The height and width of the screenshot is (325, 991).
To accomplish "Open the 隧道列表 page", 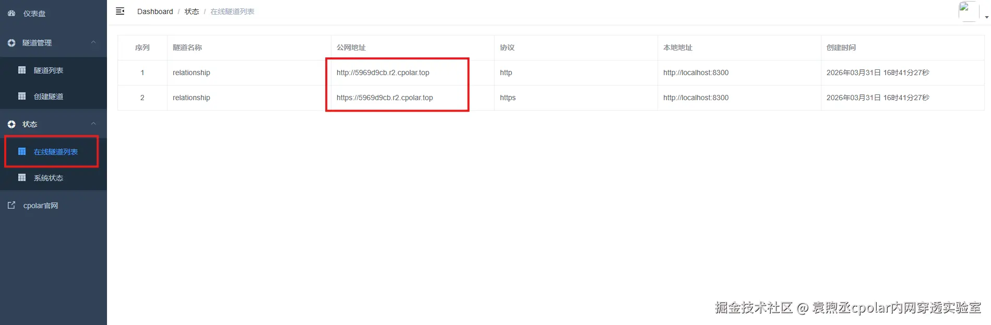I will [49, 70].
